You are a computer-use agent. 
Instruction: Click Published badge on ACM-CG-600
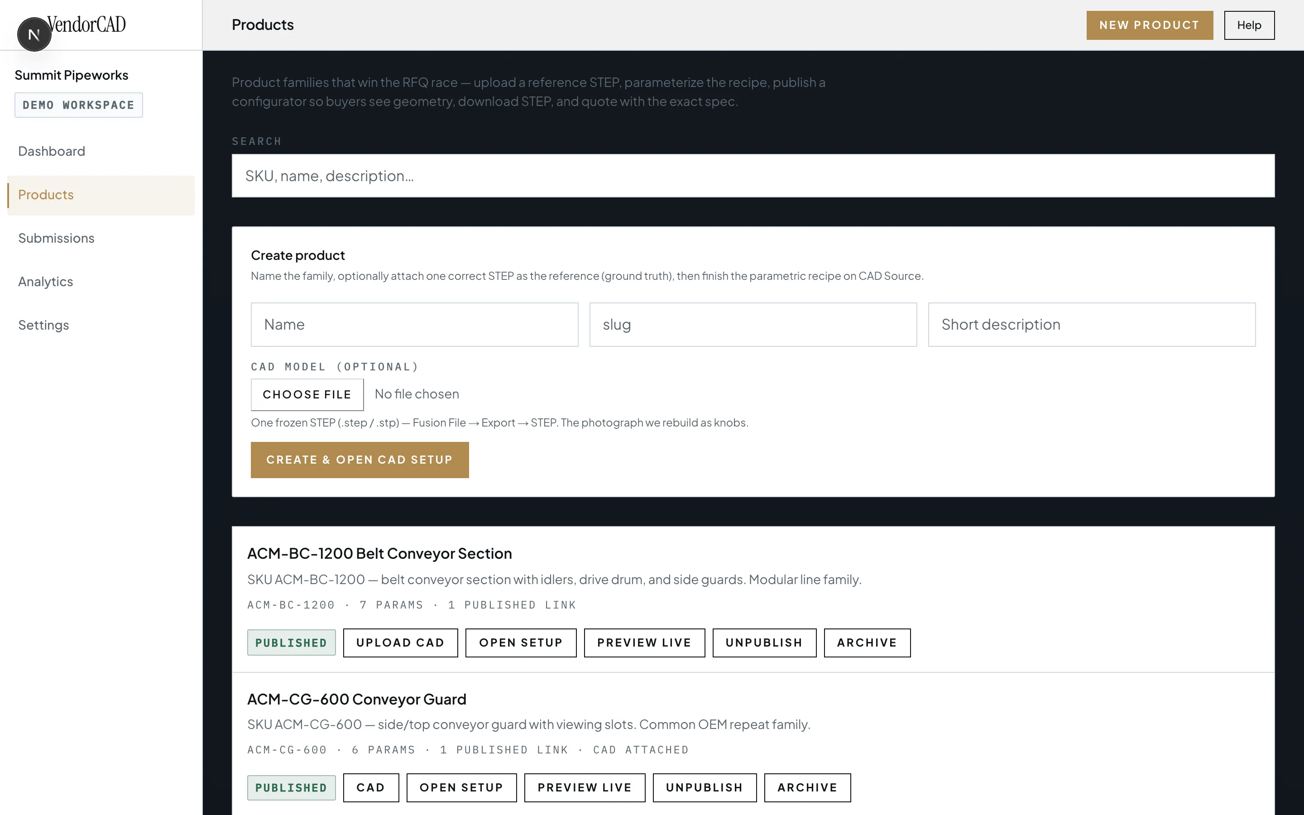point(291,787)
